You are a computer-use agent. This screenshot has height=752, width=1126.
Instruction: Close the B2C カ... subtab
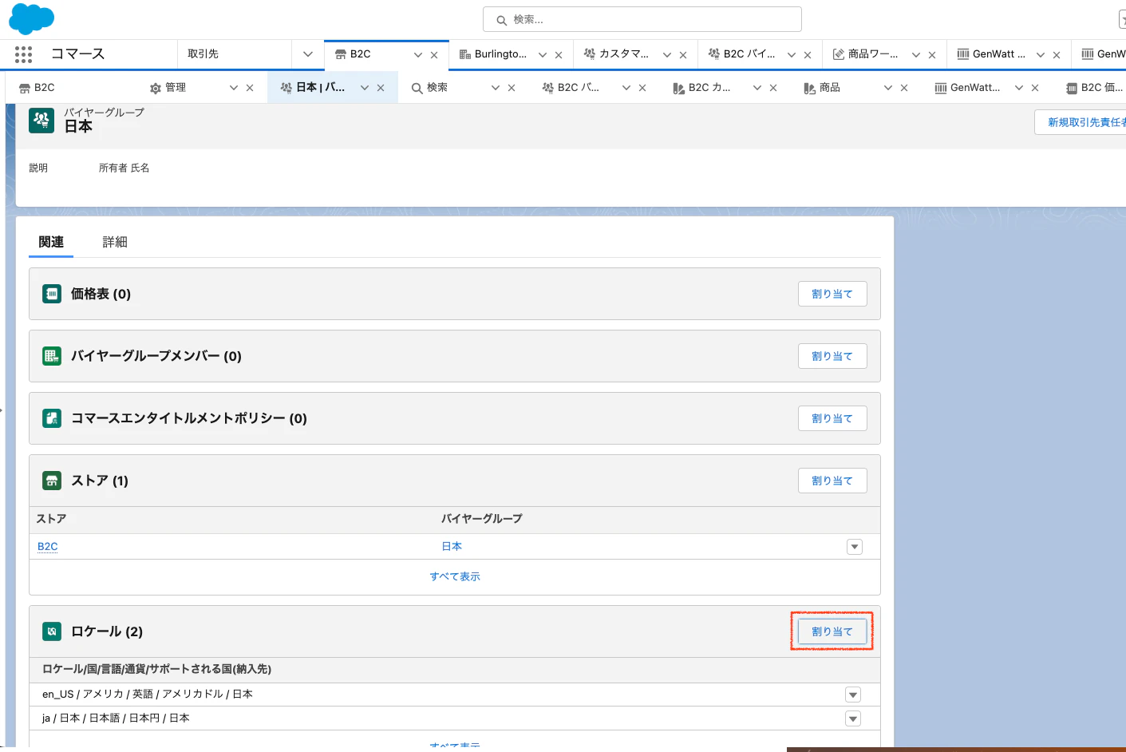coord(773,88)
